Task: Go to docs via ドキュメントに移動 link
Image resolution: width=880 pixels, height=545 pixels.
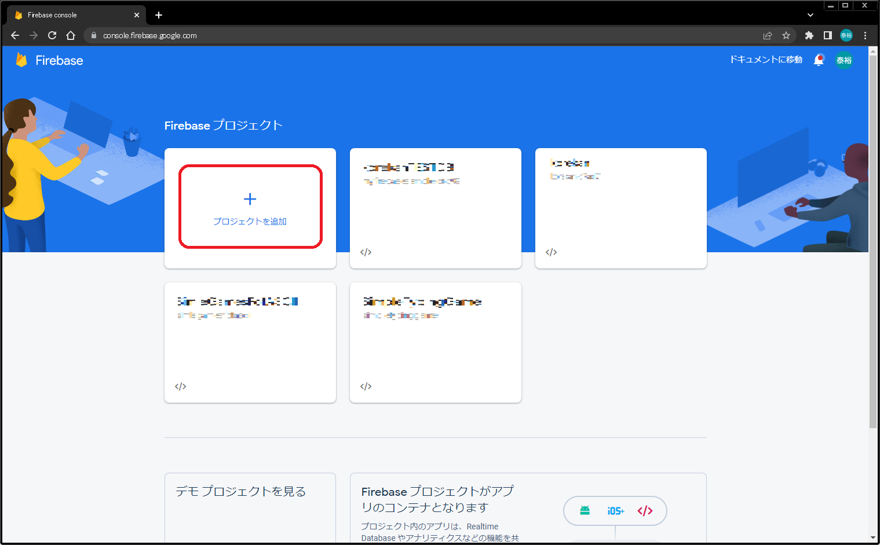Action: coord(766,60)
